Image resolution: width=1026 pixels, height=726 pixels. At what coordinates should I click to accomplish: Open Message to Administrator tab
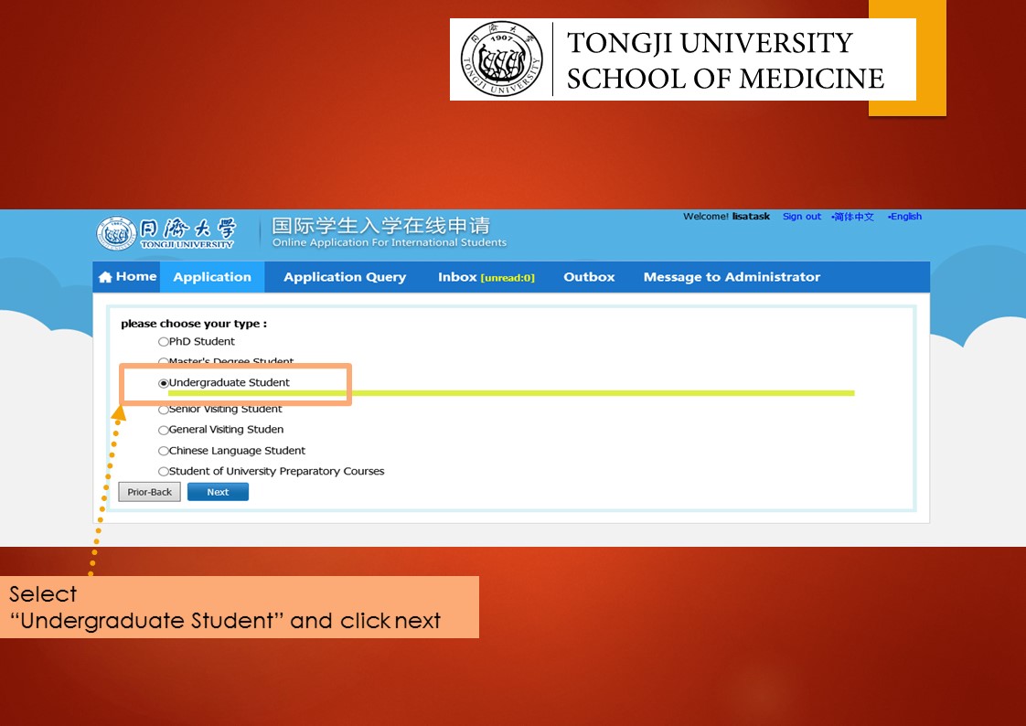[x=732, y=277]
